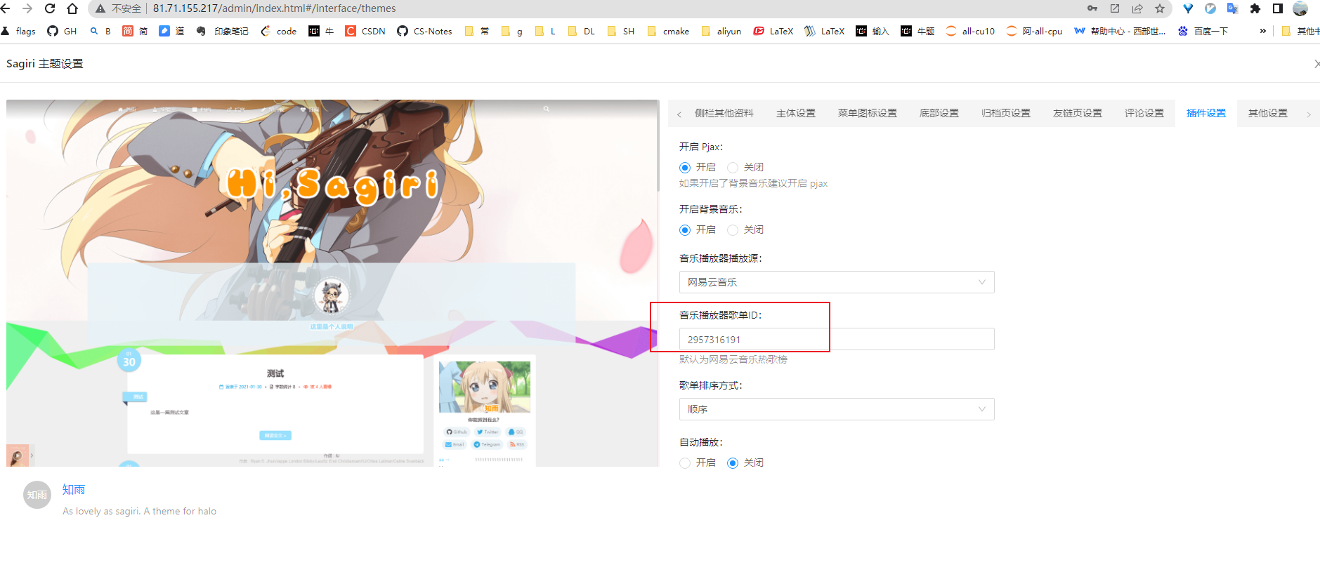The height and width of the screenshot is (579, 1320).
Task: Switch to 底部设置 tab
Action: pyautogui.click(x=939, y=113)
